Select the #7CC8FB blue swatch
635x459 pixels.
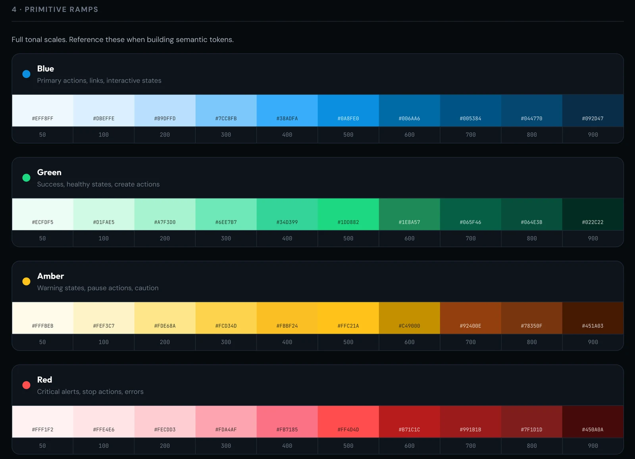pyautogui.click(x=226, y=111)
